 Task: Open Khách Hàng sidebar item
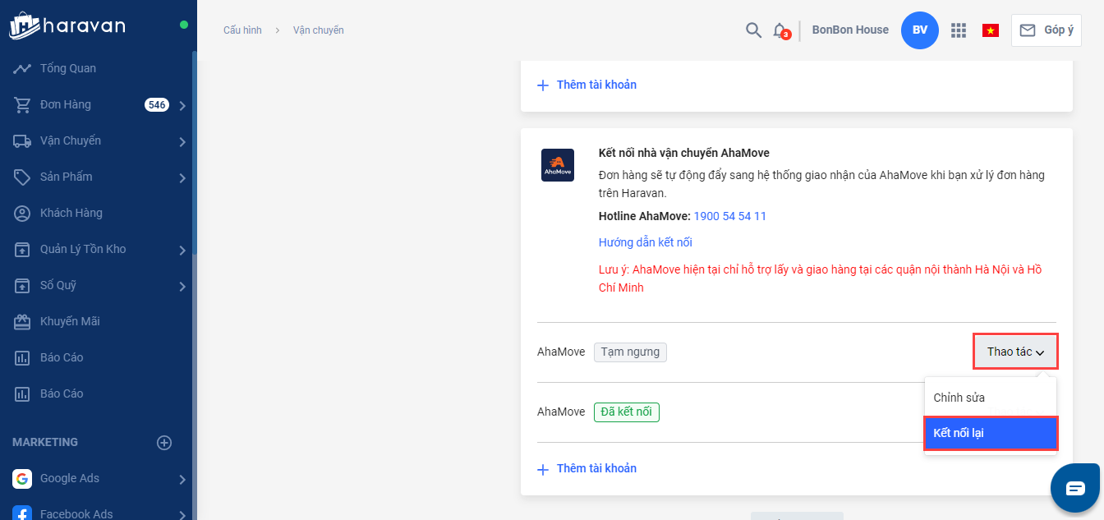[71, 213]
